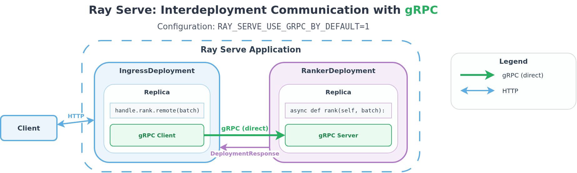
Task: Click the async def rank(self, batch): snippet
Action: point(338,111)
